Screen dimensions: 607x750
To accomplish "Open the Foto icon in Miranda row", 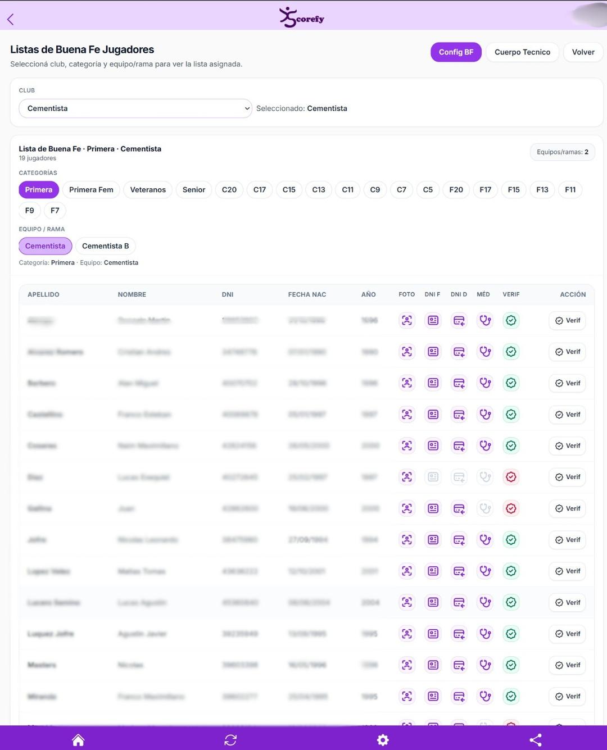I will (x=407, y=697).
